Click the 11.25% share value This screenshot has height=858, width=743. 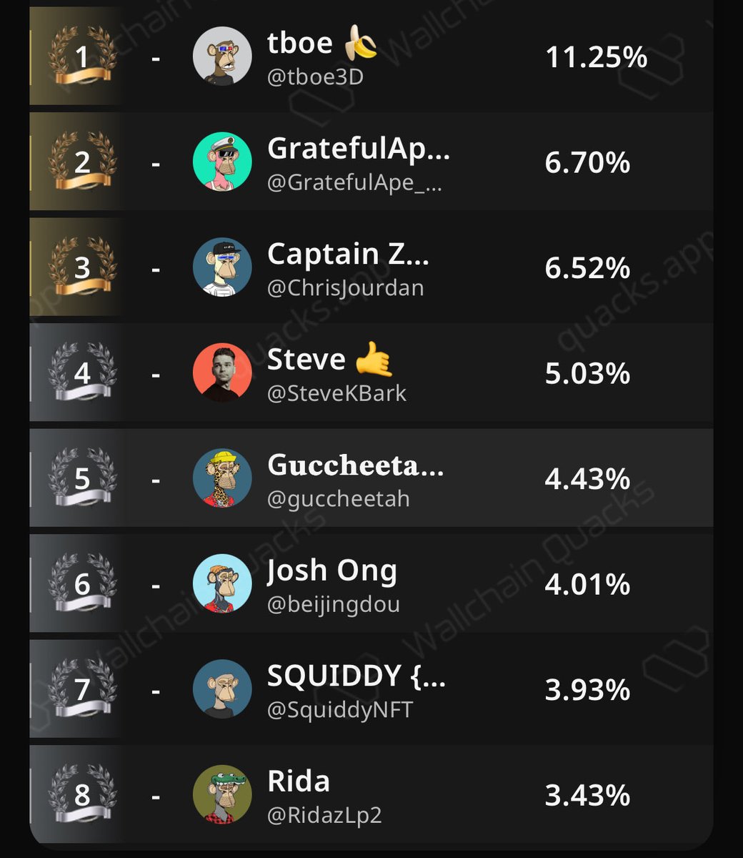[596, 57]
